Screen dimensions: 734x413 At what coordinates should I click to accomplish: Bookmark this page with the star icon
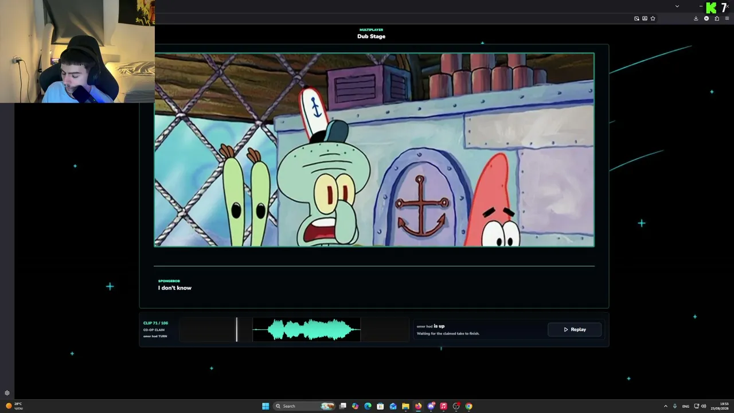tap(653, 18)
